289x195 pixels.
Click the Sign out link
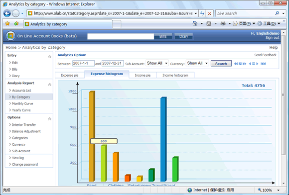pyautogui.click(x=273, y=37)
